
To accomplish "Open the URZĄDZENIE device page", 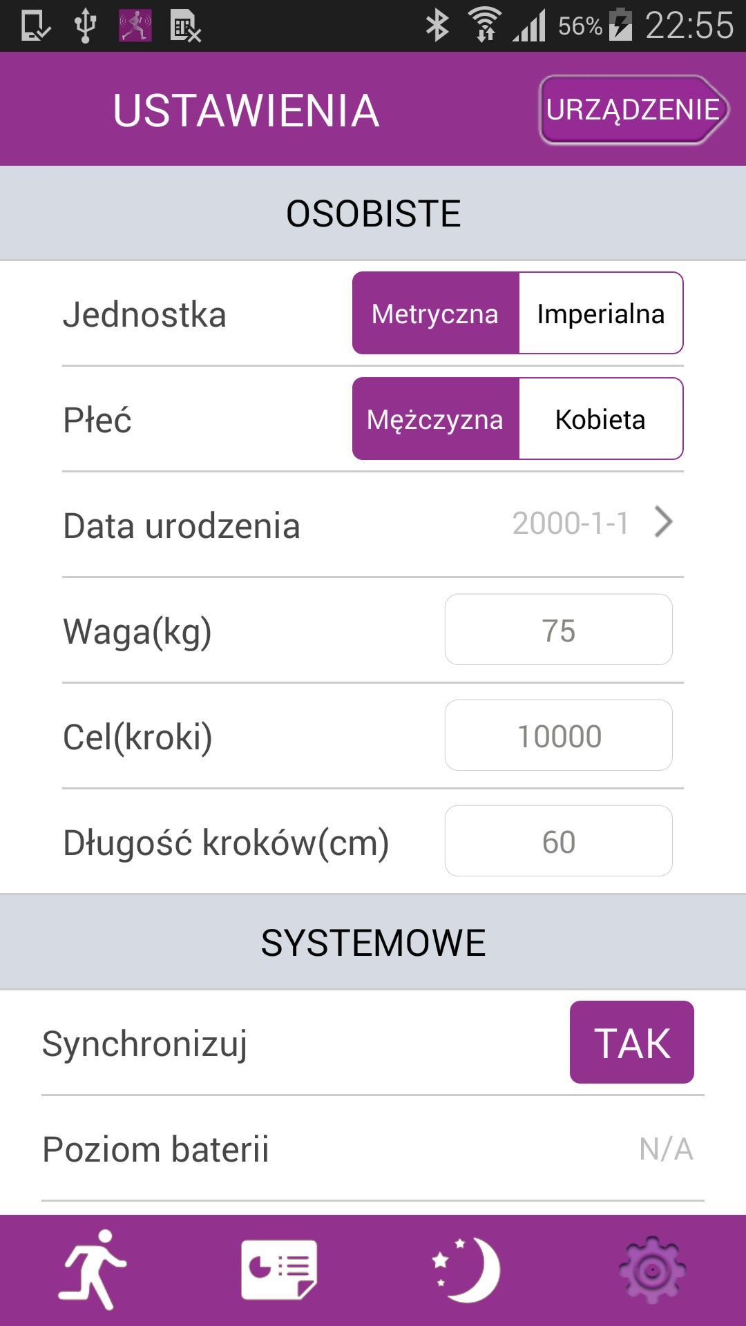I will (633, 110).
